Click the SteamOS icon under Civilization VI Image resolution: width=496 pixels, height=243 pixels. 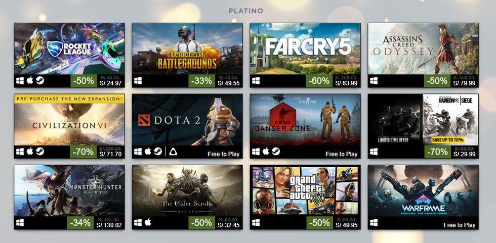[40, 152]
